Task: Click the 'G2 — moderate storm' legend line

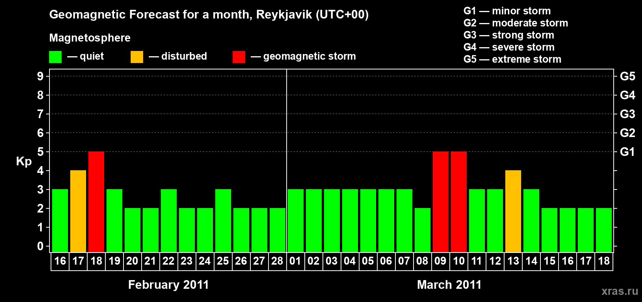Action: tap(516, 23)
